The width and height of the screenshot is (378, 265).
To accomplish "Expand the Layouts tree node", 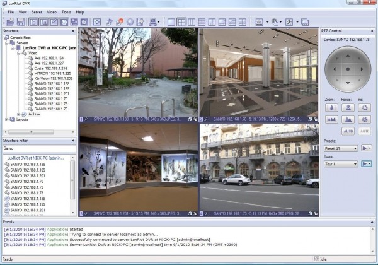I will coord(7,119).
